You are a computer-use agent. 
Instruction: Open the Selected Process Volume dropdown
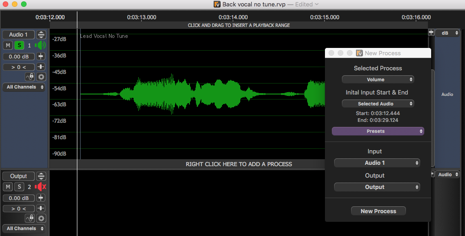tap(378, 79)
